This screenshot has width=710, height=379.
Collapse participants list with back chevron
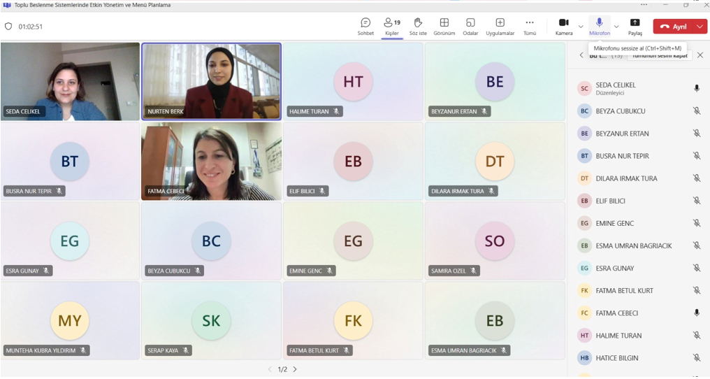(581, 55)
